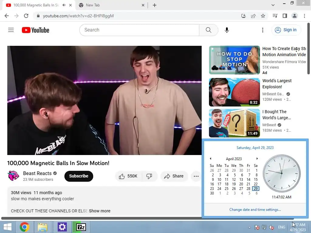This screenshot has height=233, width=311.
Task: Click taskbar clock showing 4/29/2023
Action: click(298, 227)
